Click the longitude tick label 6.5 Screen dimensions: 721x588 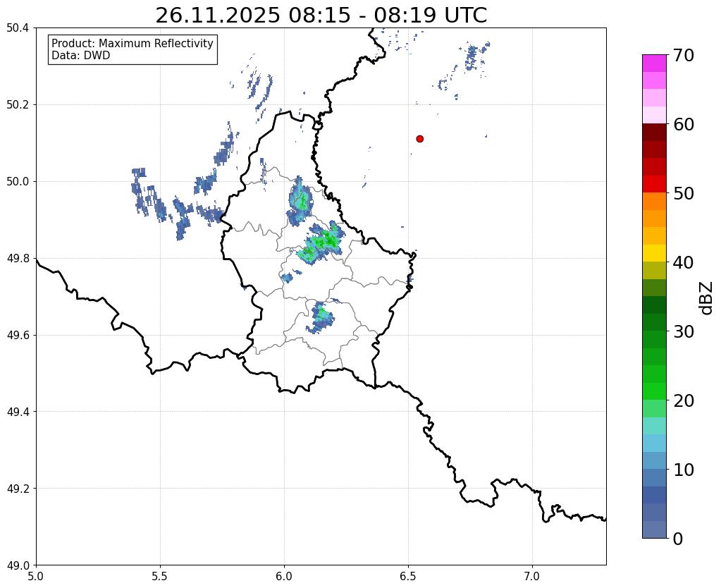coord(408,576)
